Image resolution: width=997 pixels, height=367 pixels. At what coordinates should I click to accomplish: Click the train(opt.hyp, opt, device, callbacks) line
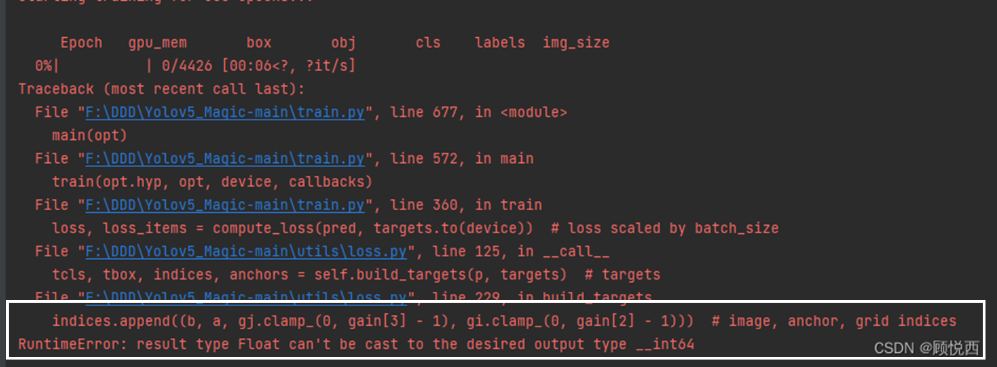pyautogui.click(x=212, y=182)
